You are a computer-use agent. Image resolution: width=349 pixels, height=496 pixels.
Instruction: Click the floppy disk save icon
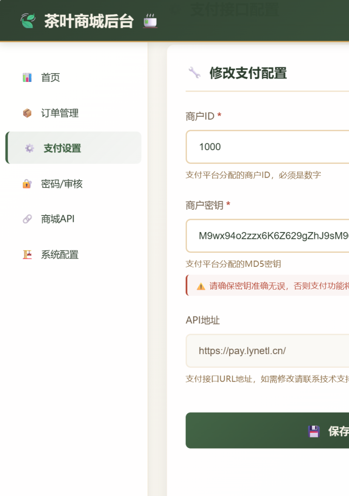[314, 432]
